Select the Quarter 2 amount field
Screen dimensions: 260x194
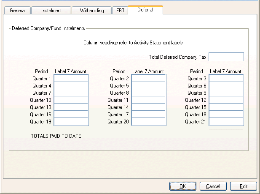click(x=148, y=79)
